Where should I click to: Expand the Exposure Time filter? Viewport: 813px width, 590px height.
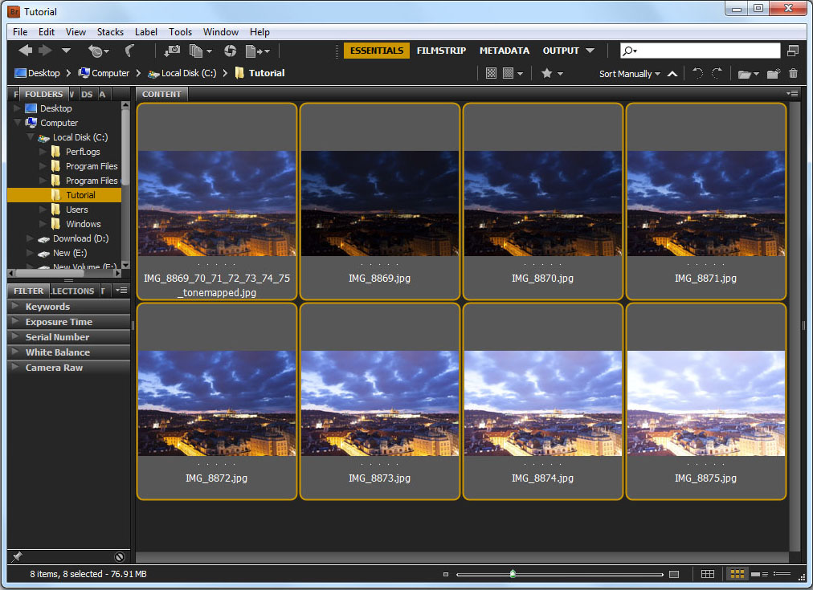tap(59, 322)
